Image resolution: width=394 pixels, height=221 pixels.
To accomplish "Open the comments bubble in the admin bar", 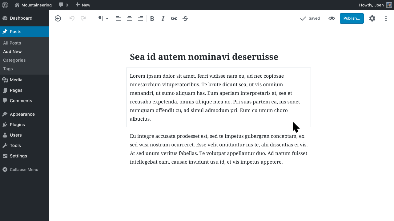I will click(63, 5).
